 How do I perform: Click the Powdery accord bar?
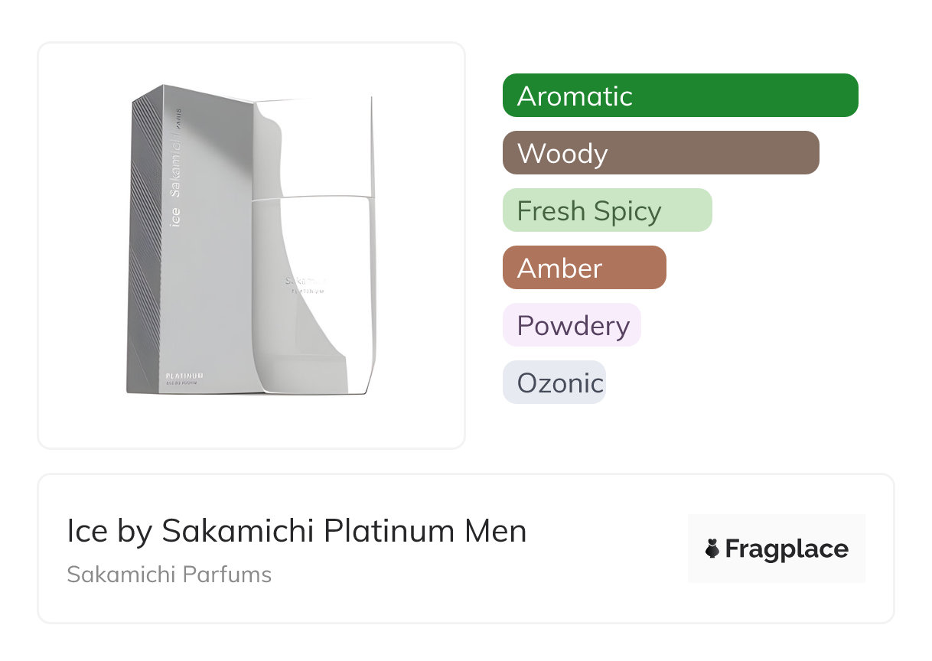coord(572,325)
